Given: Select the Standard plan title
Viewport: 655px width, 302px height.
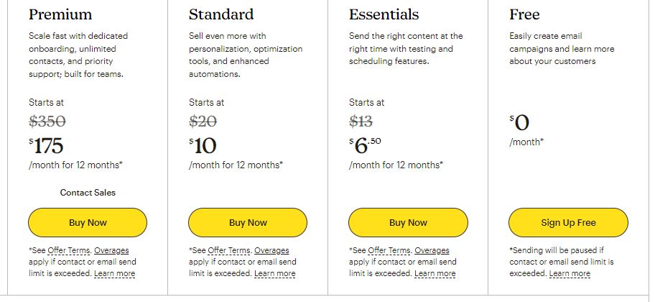Looking at the screenshot, I should 221,14.
